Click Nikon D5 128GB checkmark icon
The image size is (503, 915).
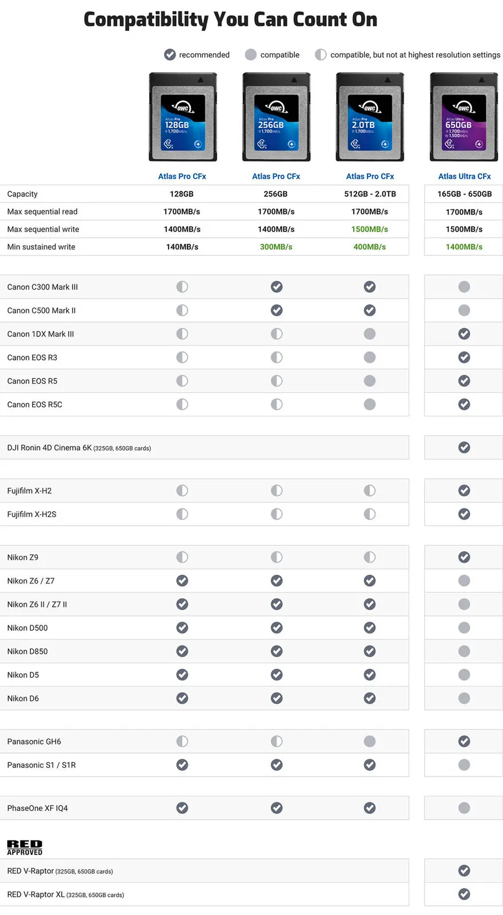point(182,674)
